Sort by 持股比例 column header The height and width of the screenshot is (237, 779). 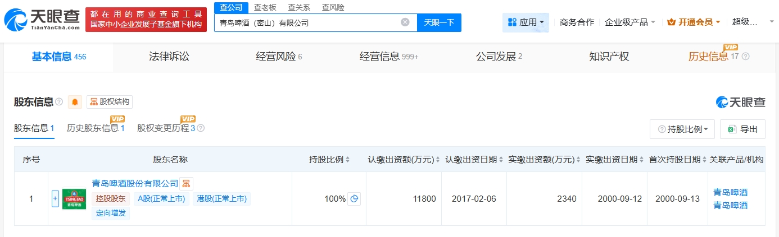pyautogui.click(x=329, y=160)
